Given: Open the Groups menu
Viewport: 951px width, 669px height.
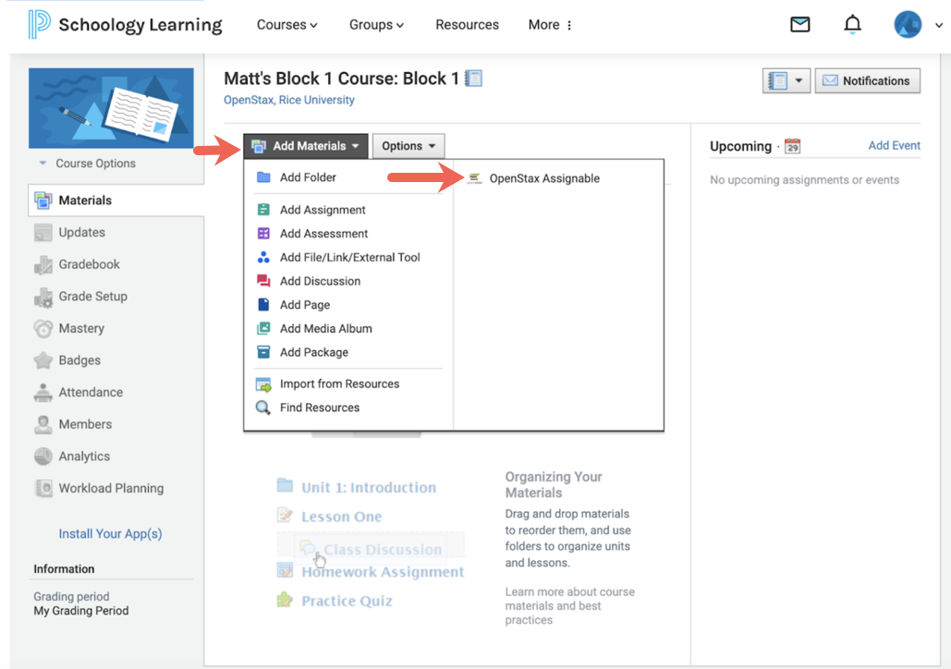Looking at the screenshot, I should 376,25.
